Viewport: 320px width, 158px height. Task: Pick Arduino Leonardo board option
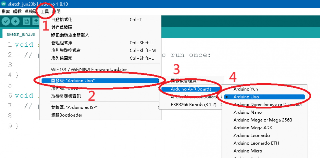click(251, 136)
